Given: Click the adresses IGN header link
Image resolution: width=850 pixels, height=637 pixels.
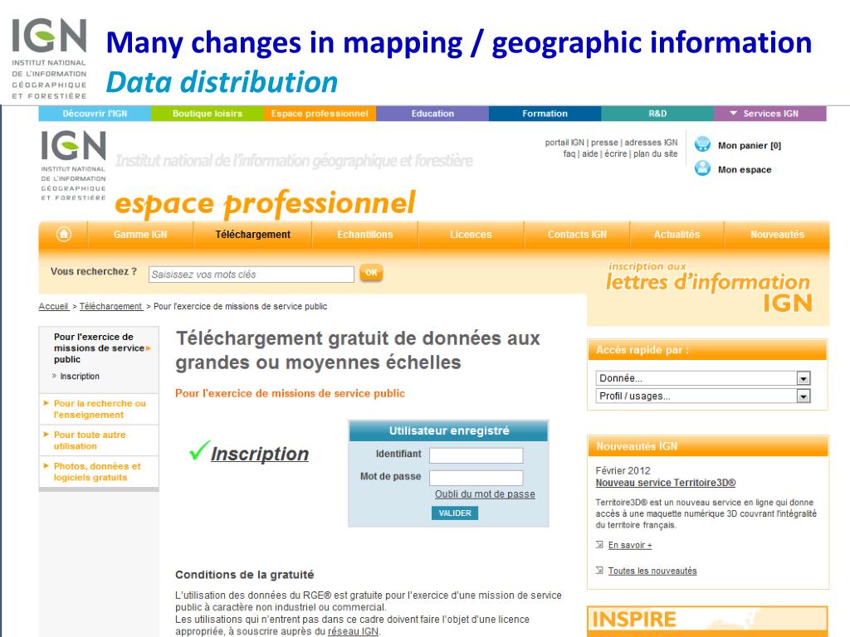Looking at the screenshot, I should (x=651, y=143).
